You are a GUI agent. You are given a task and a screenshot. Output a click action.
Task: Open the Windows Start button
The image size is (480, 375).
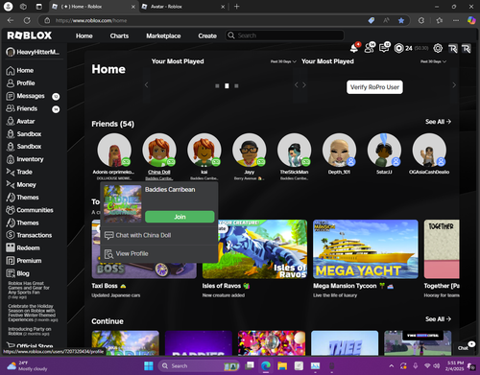pos(149,365)
